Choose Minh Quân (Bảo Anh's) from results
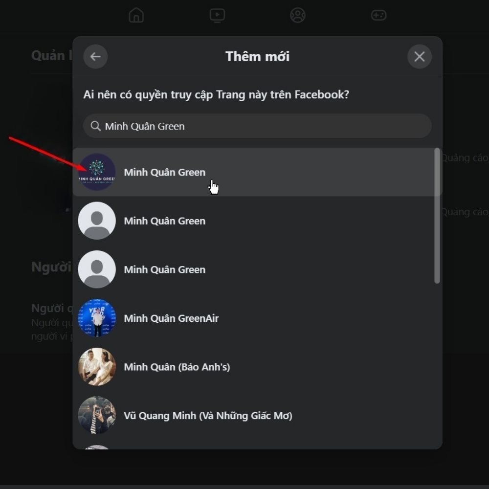The height and width of the screenshot is (489, 489). pyautogui.click(x=177, y=367)
